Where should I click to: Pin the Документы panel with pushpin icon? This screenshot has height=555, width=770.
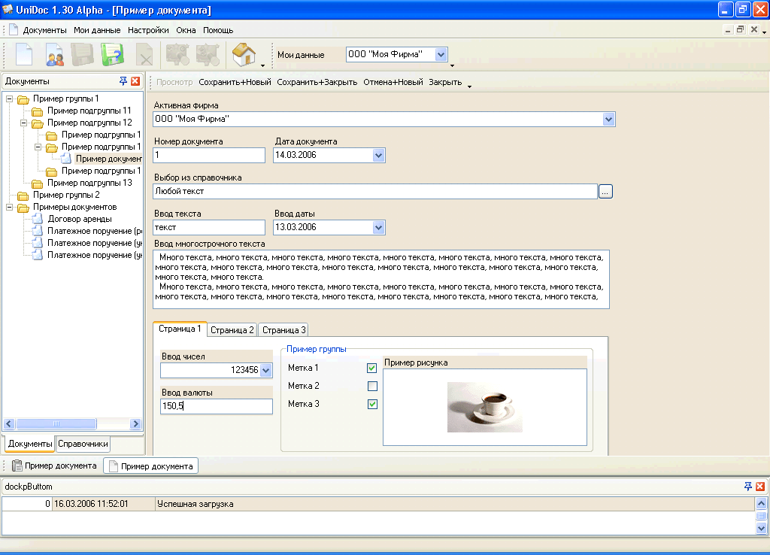[x=123, y=81]
